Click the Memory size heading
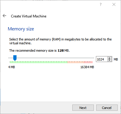The width and height of the screenshot is (121, 114). 21,29
